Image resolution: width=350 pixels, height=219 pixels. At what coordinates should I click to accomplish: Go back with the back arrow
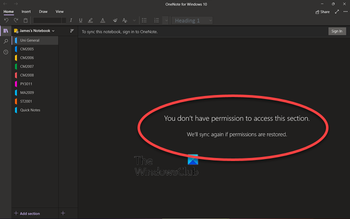tap(5, 3)
